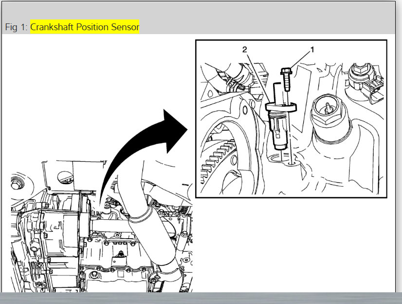Click the main engine overview illustration
The height and width of the screenshot is (304, 402).
(x=102, y=226)
